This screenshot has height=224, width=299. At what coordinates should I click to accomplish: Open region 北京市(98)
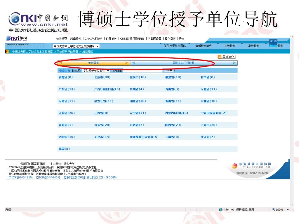(102, 77)
